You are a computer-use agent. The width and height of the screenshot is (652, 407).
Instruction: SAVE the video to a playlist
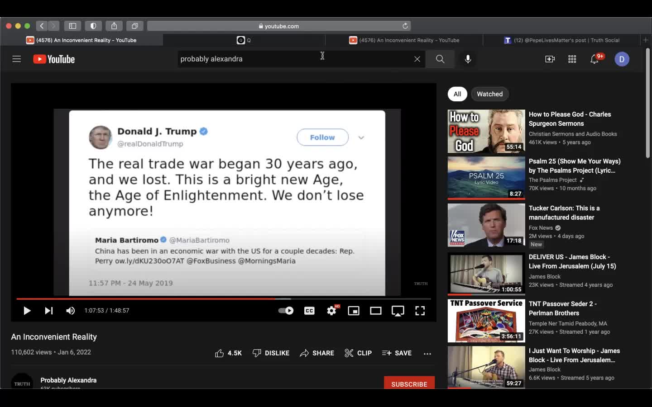397,353
